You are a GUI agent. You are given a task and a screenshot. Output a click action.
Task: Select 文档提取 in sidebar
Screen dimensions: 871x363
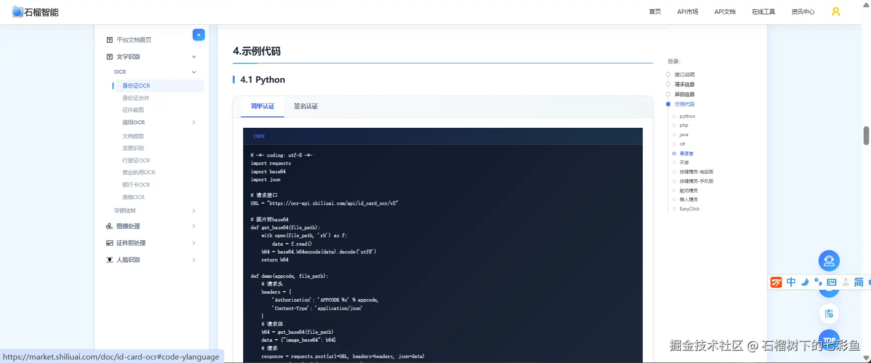pyautogui.click(x=133, y=136)
